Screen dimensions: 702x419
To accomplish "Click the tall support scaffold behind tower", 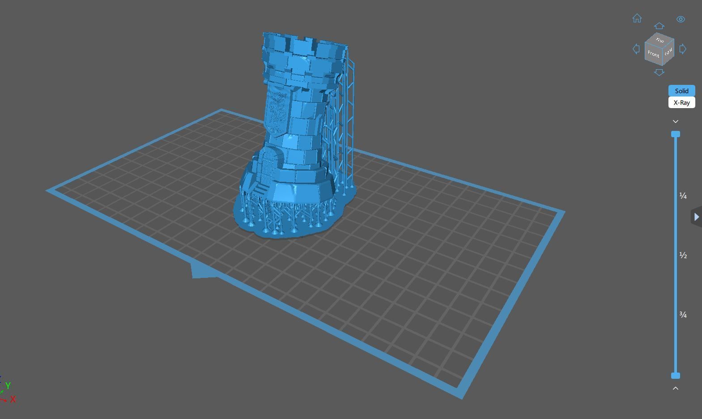I will 348,121.
